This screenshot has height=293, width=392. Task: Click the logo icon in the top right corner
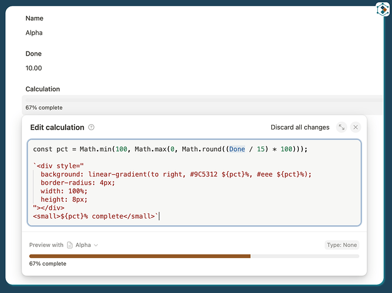383,9
